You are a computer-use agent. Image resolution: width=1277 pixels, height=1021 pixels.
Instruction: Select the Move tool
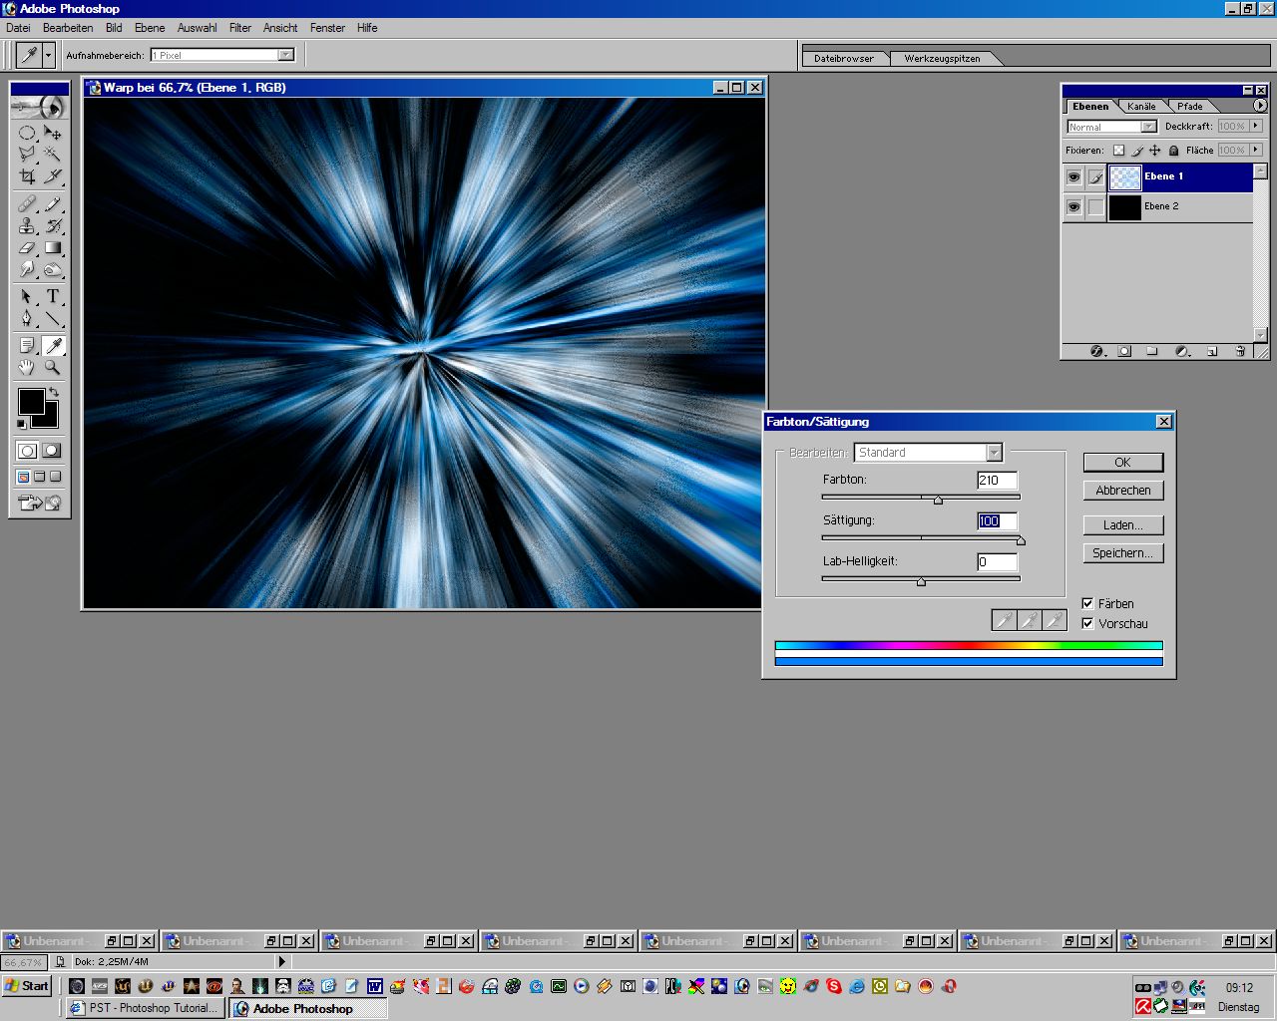coord(53,133)
